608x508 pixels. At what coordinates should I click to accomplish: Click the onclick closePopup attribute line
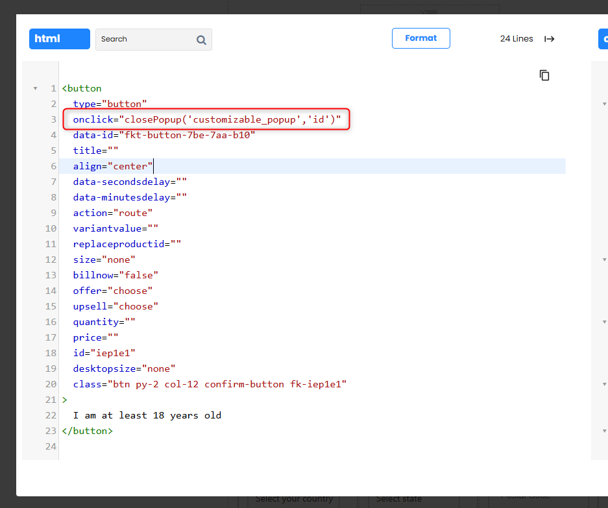pos(206,119)
